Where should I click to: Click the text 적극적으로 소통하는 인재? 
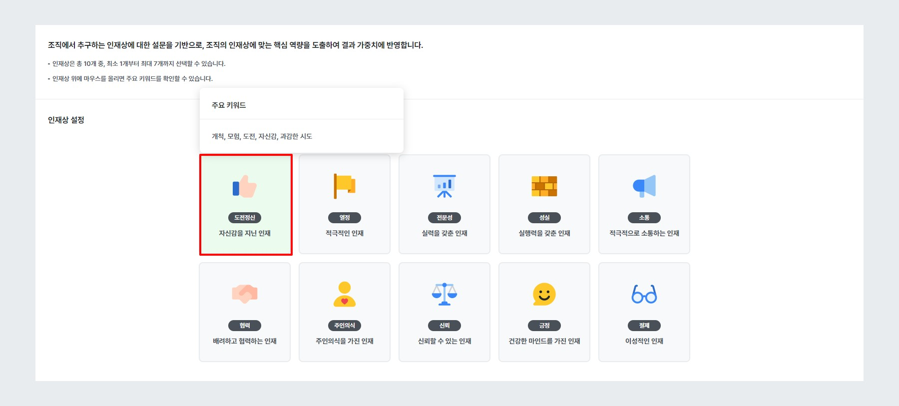pos(644,233)
